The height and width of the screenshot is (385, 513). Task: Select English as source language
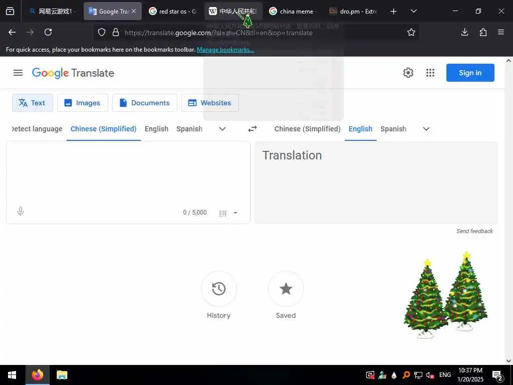[156, 129]
